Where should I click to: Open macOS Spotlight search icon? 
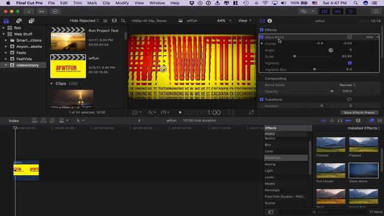[x=356, y=3]
